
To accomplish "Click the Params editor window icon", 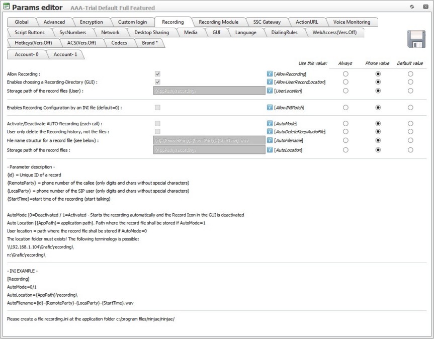I will coord(6,7).
